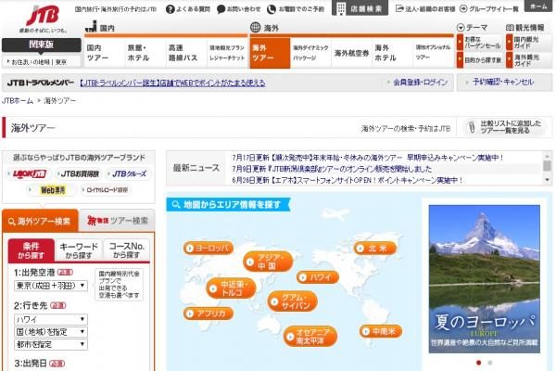Go to JTBホーム breadcrumb

pos(18,101)
